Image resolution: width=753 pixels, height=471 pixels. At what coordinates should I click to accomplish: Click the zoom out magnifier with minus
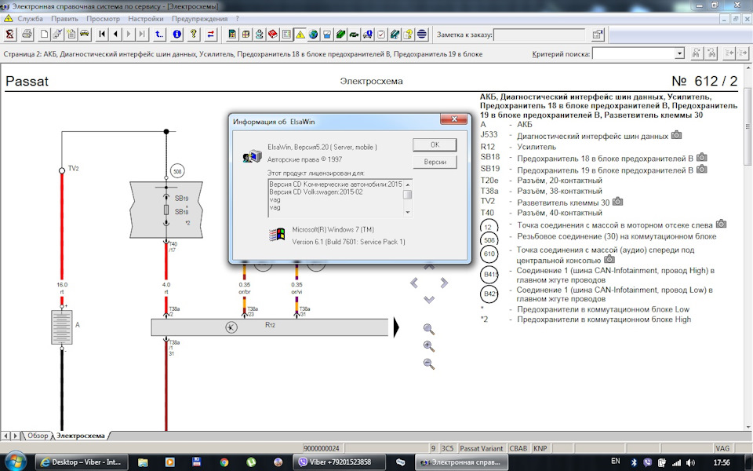click(x=428, y=363)
